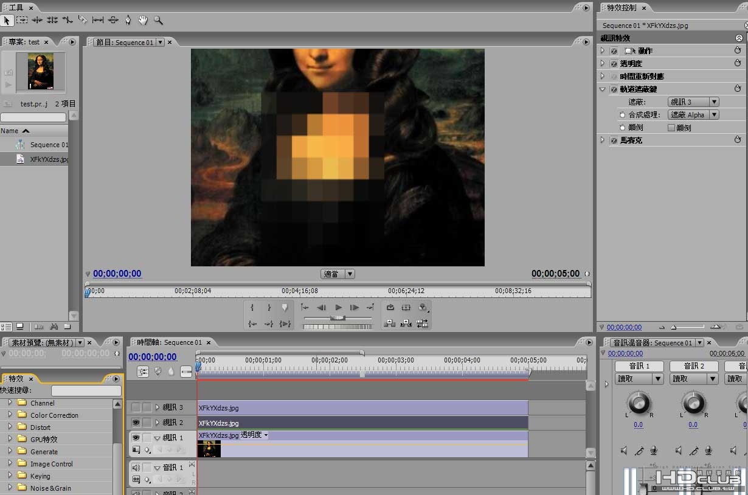Open the 適當 zoom level dropdown
This screenshot has height=495, width=748.
click(338, 274)
